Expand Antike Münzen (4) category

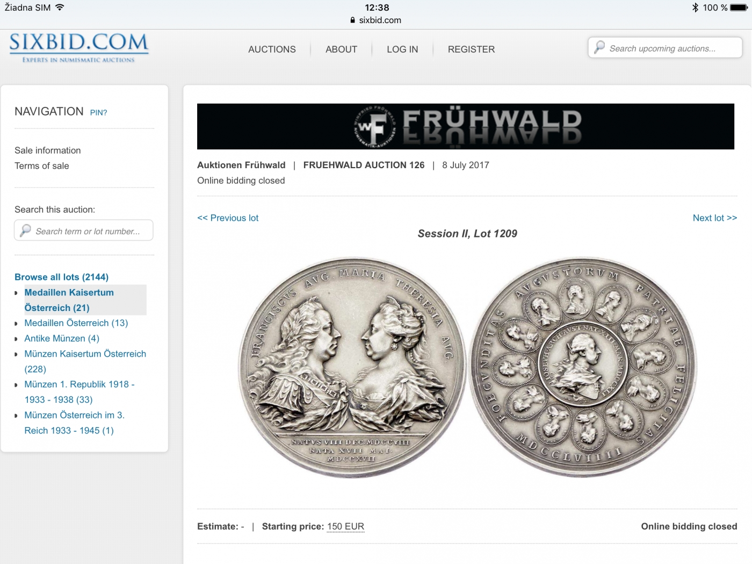click(x=62, y=338)
